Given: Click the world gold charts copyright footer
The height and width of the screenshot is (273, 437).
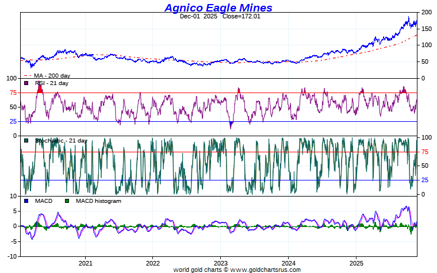Looking at the screenshot, I should click(x=237, y=270).
